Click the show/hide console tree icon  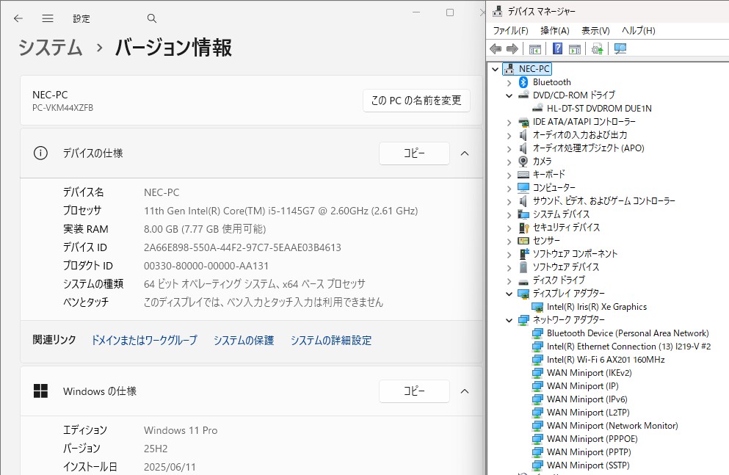(x=535, y=48)
